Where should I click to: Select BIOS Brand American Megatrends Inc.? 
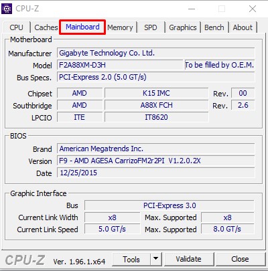pos(156,149)
